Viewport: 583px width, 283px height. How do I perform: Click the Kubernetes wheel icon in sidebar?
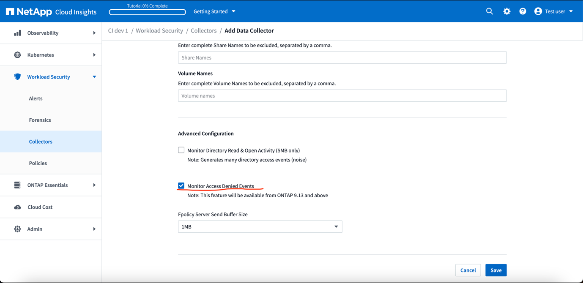click(17, 55)
